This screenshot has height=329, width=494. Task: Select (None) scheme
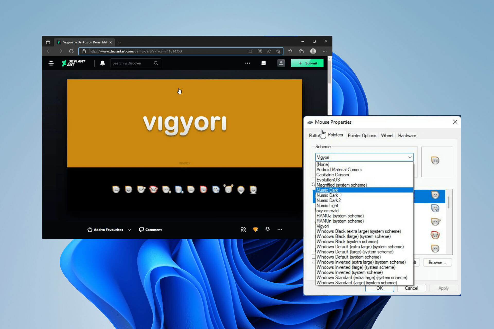point(364,164)
